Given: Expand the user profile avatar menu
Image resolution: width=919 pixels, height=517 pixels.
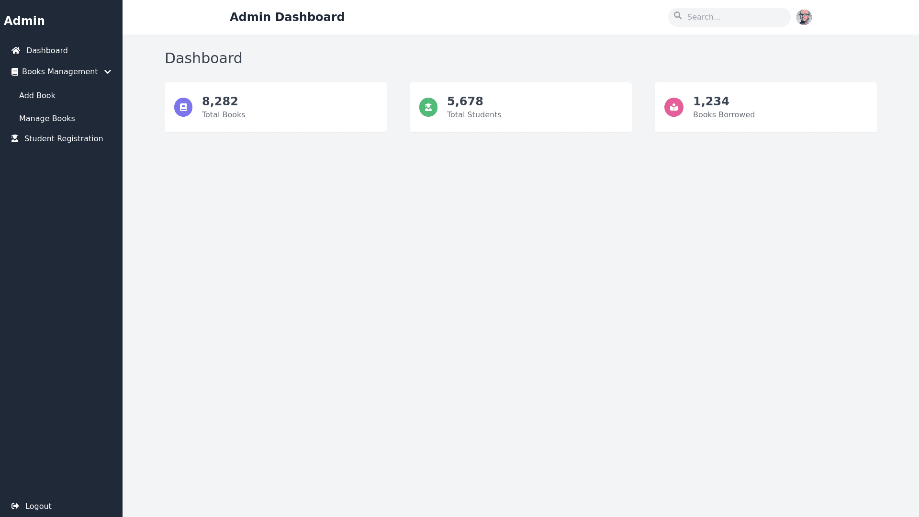Looking at the screenshot, I should [x=804, y=17].
